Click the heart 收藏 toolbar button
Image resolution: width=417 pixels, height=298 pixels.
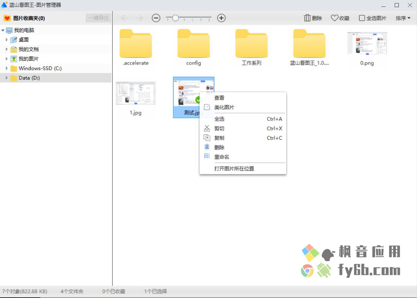coord(340,18)
